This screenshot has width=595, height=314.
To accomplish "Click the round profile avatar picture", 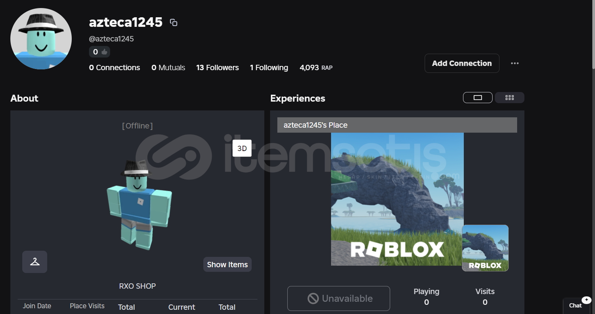I will (x=41, y=39).
